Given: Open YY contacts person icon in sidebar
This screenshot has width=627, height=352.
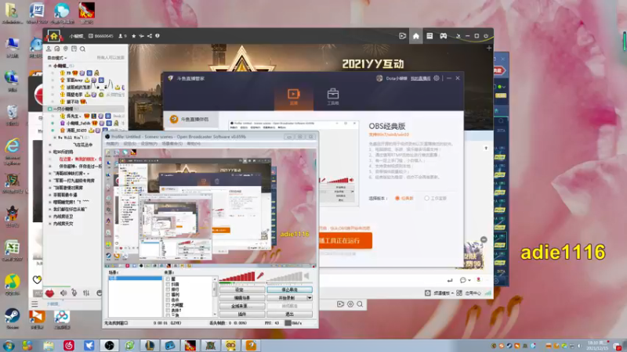Looking at the screenshot, I should pyautogui.click(x=49, y=48).
